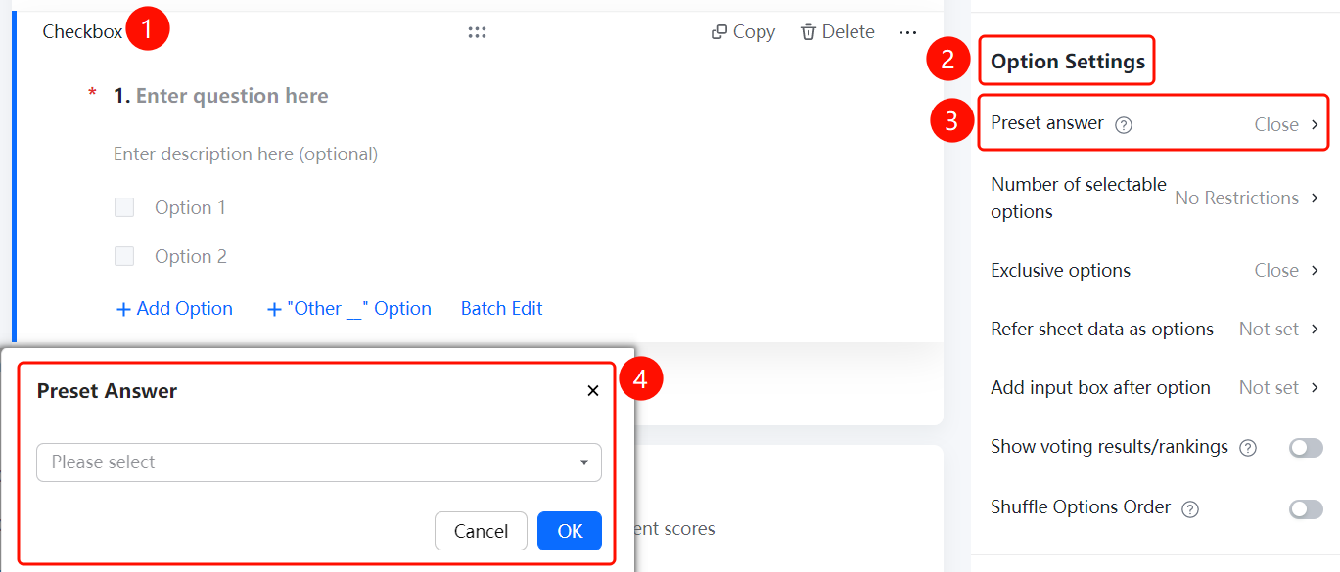Click the Preset Answer dialog title

[107, 391]
